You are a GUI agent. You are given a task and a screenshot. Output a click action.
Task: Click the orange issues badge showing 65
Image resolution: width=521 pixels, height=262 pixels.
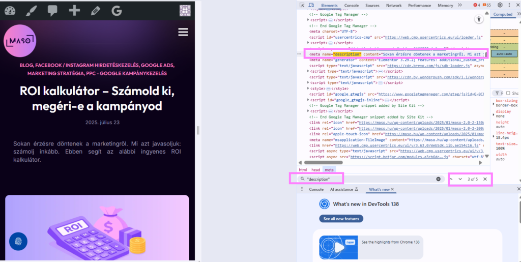coord(487,5)
